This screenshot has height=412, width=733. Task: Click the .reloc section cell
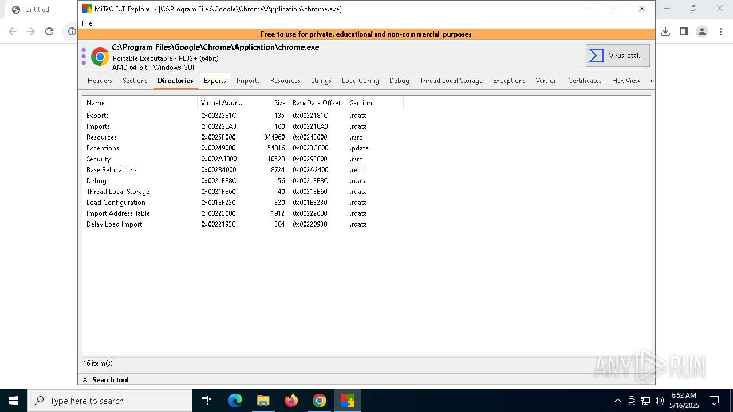click(x=358, y=170)
